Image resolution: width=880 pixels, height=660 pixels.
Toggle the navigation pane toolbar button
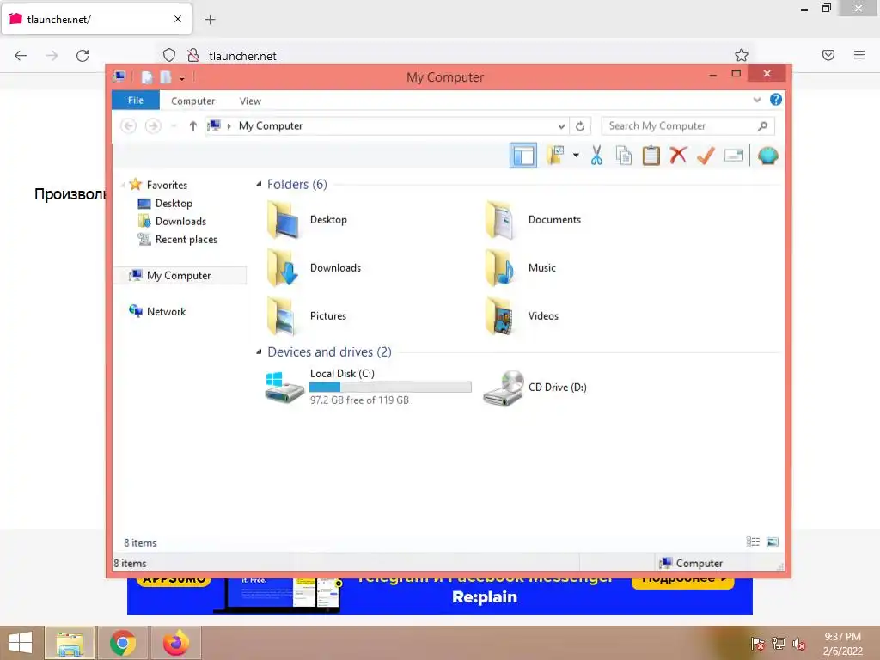coord(523,156)
